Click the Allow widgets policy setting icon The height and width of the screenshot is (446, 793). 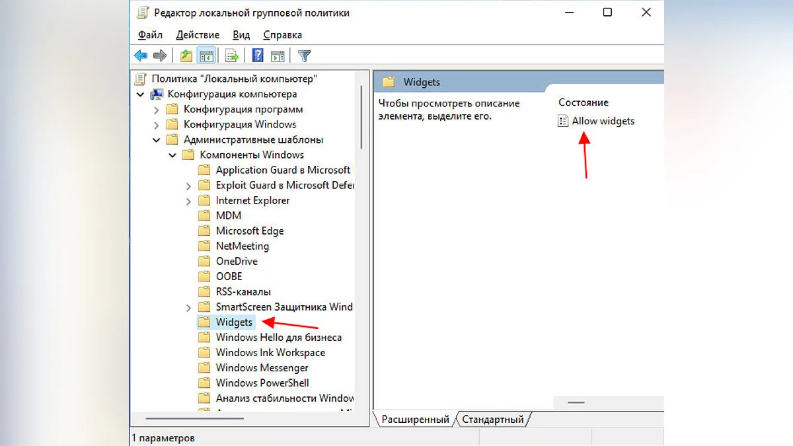point(563,121)
